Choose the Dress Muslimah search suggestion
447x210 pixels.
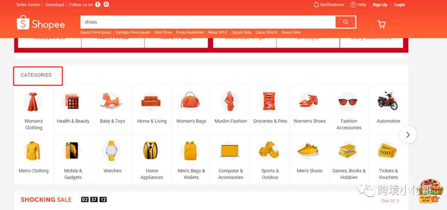point(190,32)
